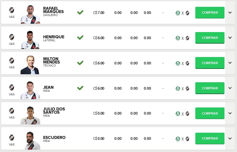Click the Vasco team crest beside Jean
The height and width of the screenshot is (152, 237).
(12, 87)
